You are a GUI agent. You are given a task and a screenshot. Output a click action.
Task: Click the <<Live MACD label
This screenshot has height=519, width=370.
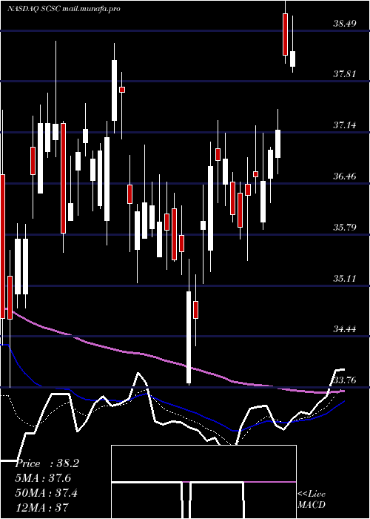tap(312, 499)
